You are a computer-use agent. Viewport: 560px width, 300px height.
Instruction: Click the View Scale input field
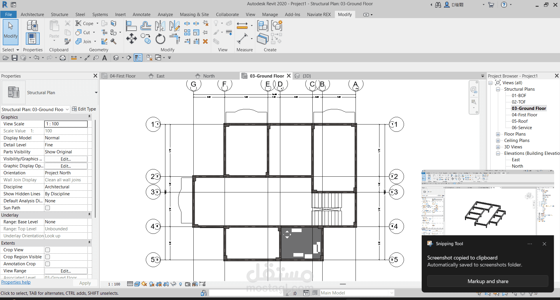pyautogui.click(x=66, y=124)
